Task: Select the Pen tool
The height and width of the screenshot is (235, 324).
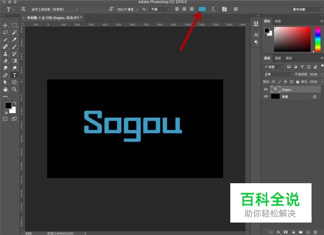Action: (x=5, y=75)
